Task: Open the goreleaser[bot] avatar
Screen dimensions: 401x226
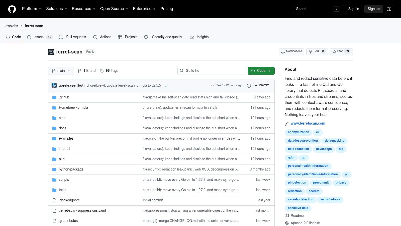Action: [54, 85]
